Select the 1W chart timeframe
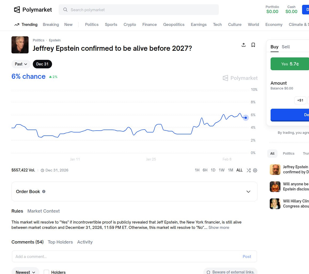The image size is (309, 274). [x=221, y=170]
